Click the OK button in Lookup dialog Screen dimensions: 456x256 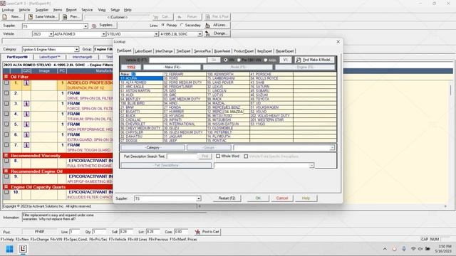(258, 198)
